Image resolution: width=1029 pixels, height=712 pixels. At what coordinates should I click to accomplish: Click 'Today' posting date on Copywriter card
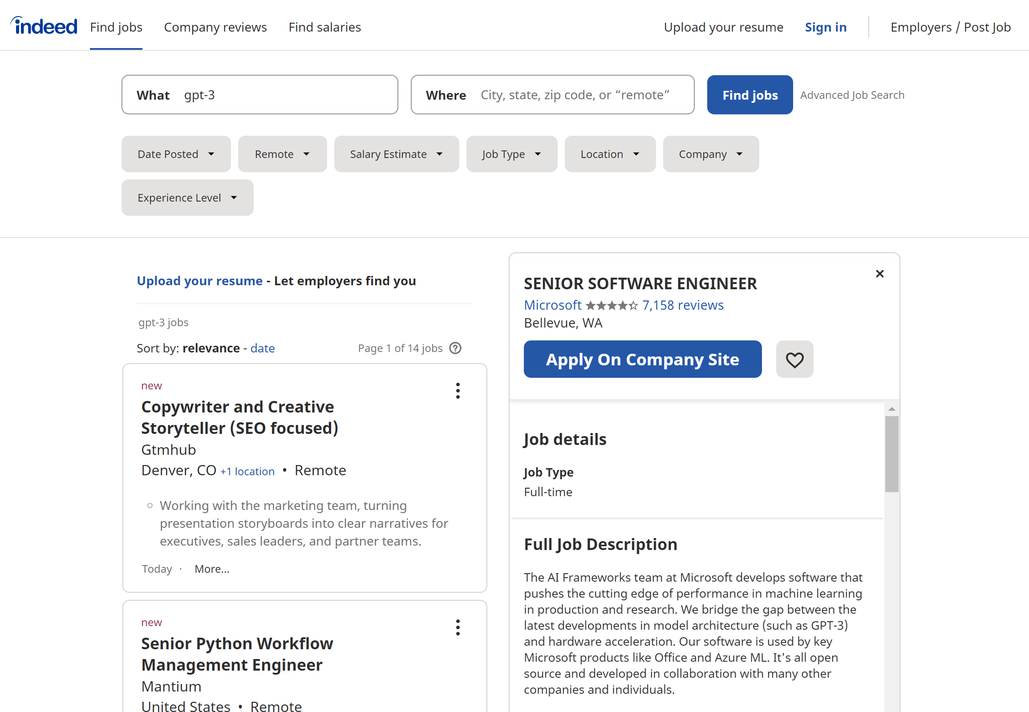tap(157, 569)
